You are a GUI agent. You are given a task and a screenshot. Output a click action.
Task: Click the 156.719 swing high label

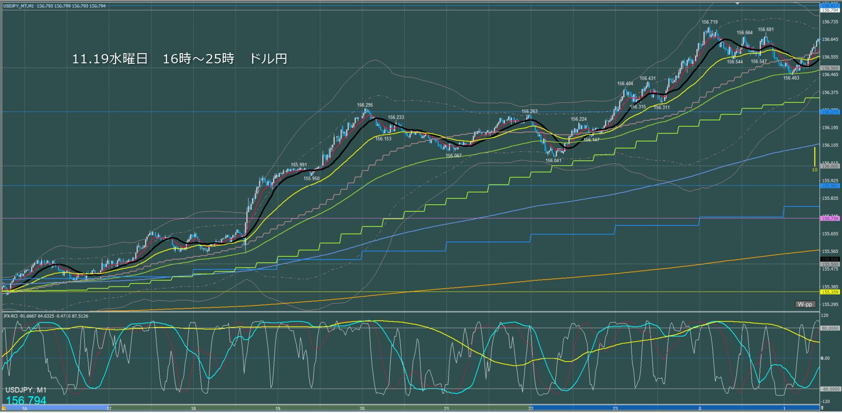point(709,22)
